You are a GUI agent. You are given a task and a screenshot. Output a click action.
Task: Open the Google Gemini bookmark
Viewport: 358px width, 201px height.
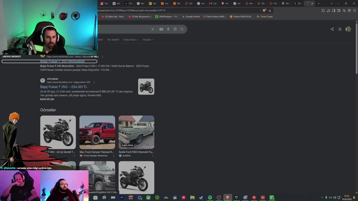[191, 16]
